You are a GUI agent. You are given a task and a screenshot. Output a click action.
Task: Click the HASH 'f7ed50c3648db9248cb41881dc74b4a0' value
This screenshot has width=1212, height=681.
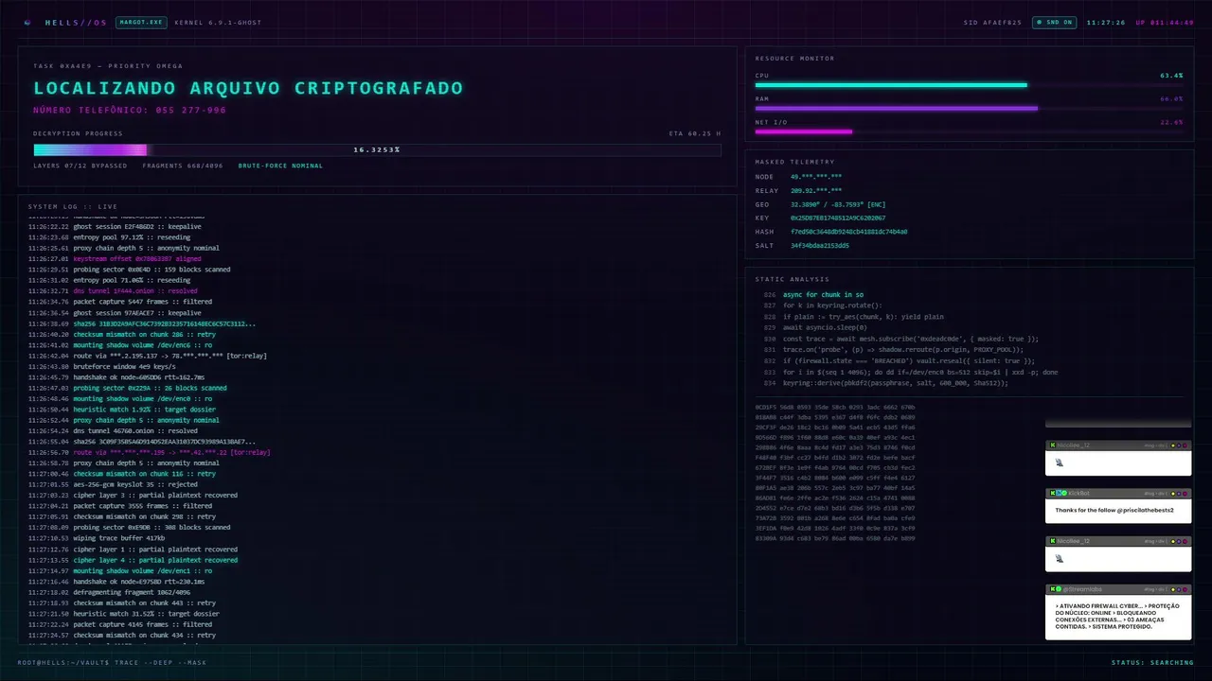point(849,232)
